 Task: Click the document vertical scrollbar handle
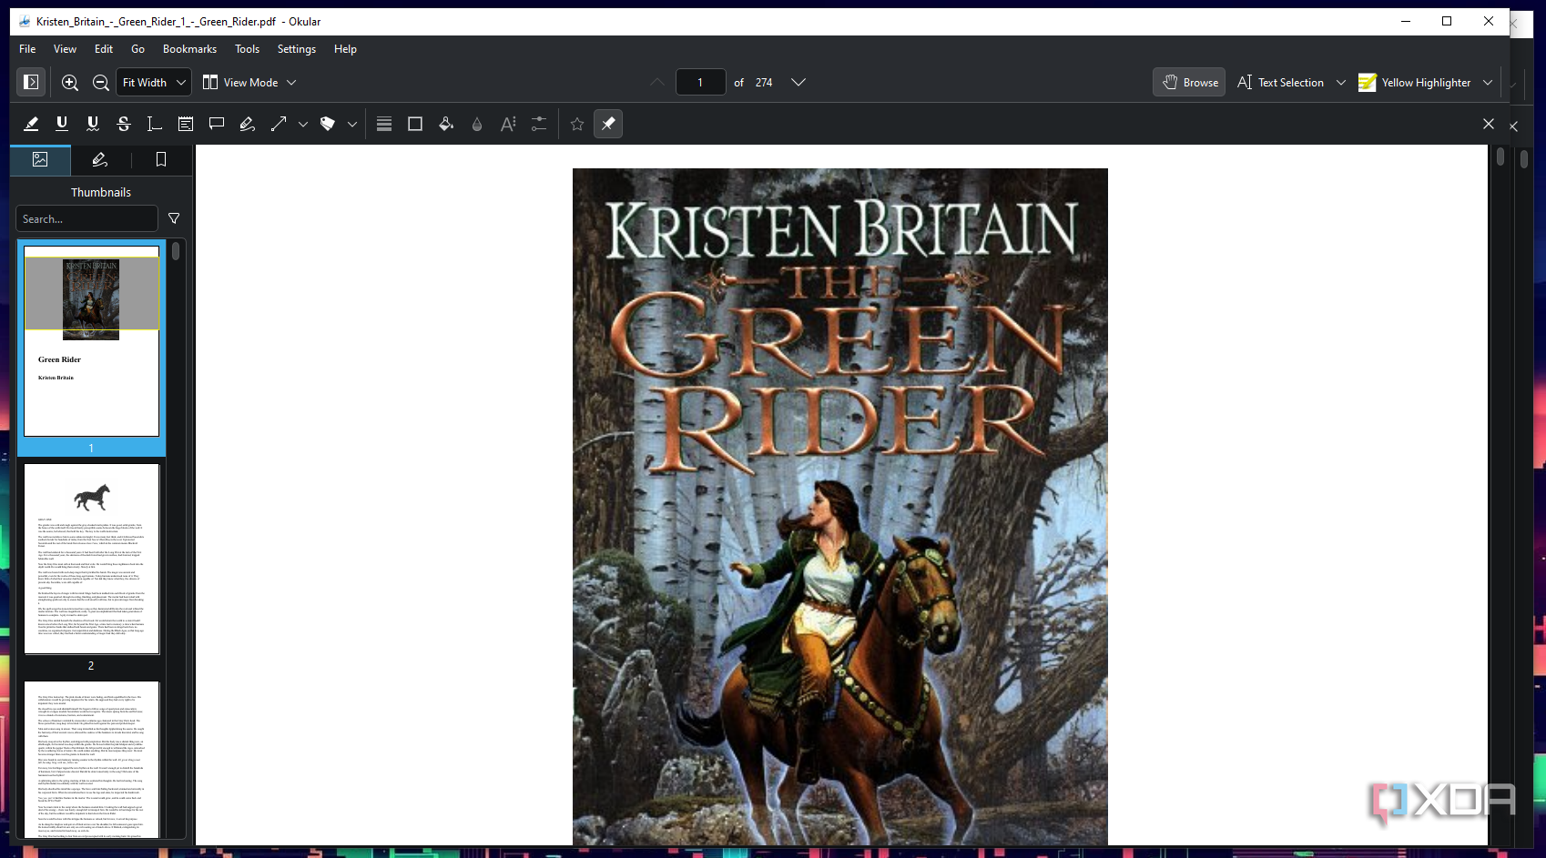[1500, 157]
